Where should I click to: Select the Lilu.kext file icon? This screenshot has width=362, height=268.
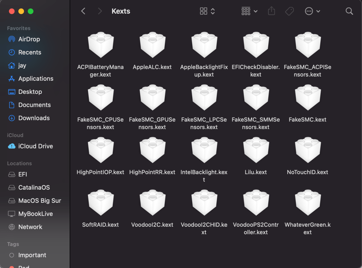click(256, 150)
